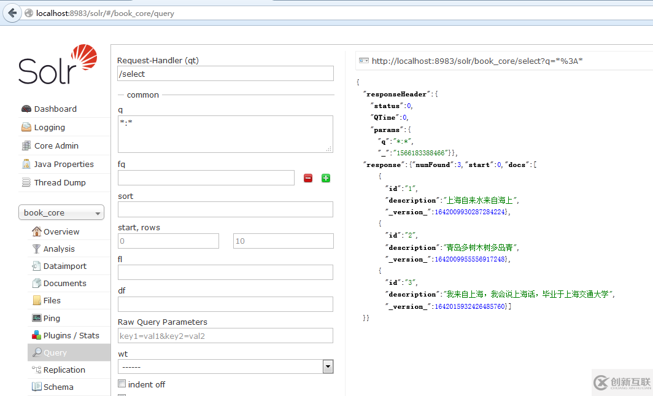653x396 pixels.
Task: Click the version value 1642009930287284224
Action: click(x=470, y=212)
